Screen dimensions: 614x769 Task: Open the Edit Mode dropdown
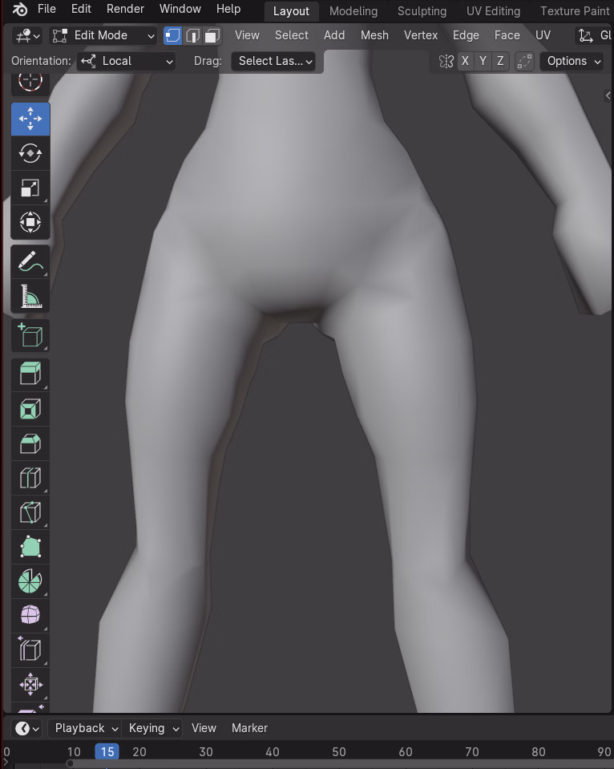(x=103, y=35)
